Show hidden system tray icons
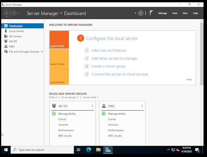Screen dimensions: 207x157 [x=168, y=150]
